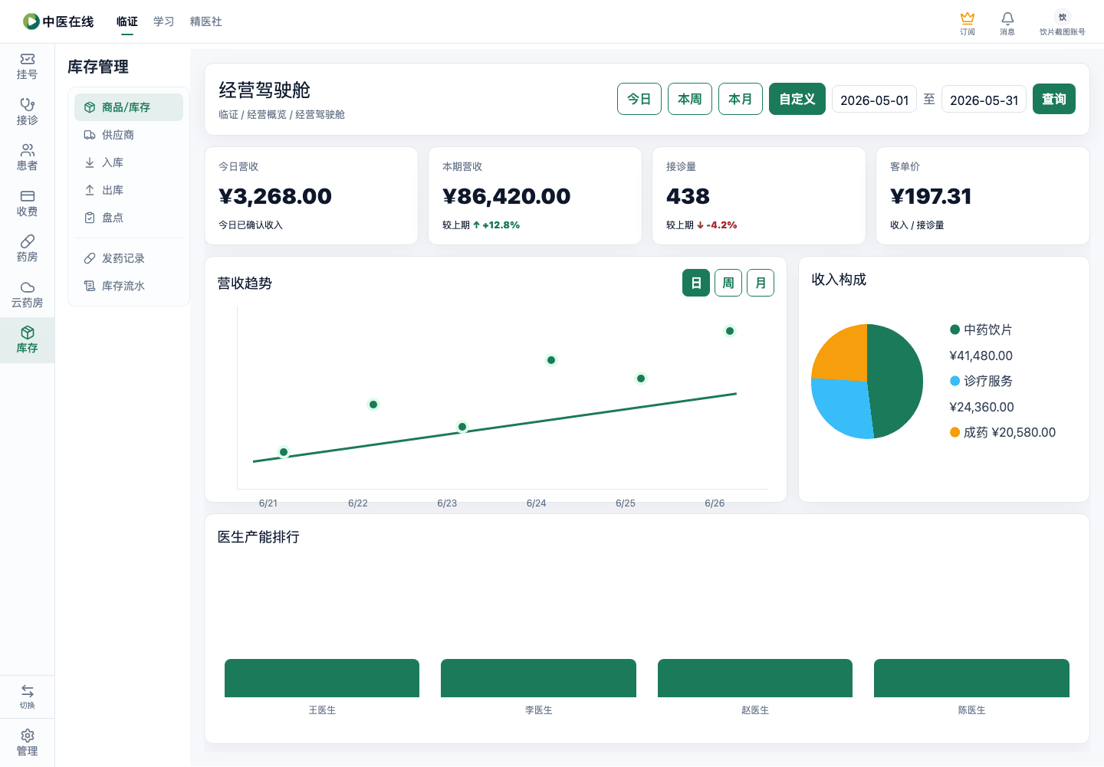
Task: Click the trend data point above 6/24
Action: 551,360
